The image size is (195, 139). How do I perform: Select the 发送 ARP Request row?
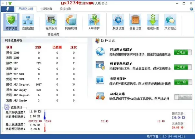pos(42,95)
